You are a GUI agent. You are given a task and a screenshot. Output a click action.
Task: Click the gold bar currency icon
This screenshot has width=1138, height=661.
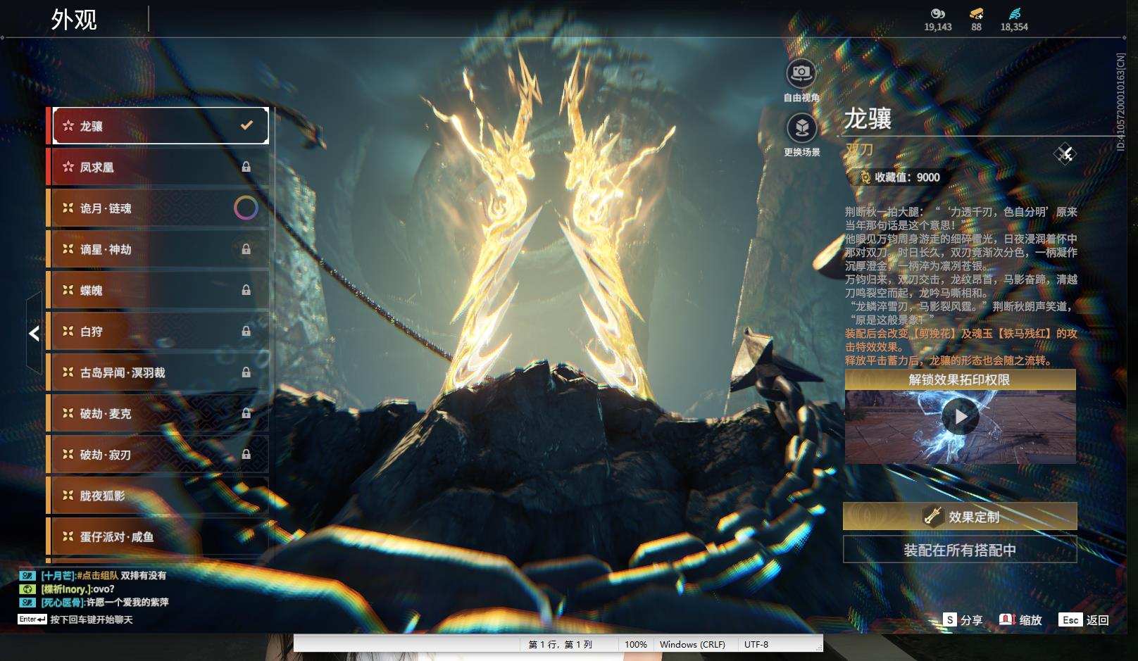pos(976,13)
